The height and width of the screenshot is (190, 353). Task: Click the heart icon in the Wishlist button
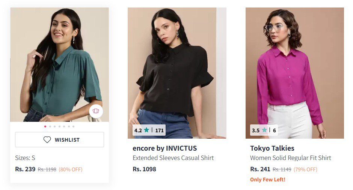coord(47,140)
